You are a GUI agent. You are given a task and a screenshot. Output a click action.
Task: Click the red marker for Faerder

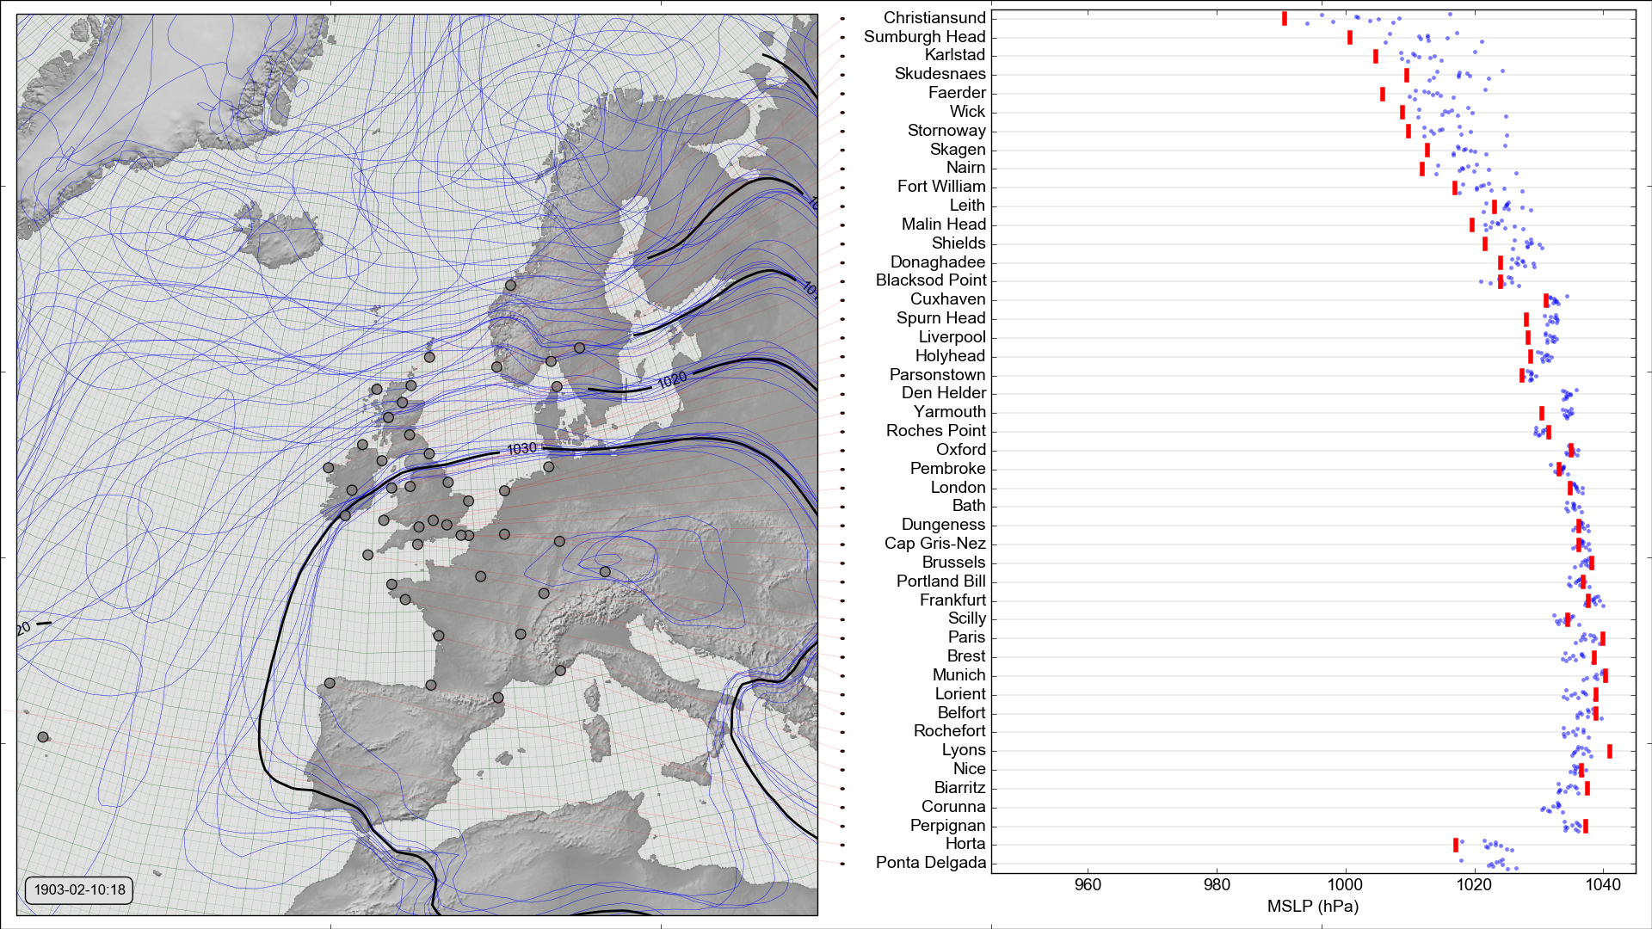1382,94
